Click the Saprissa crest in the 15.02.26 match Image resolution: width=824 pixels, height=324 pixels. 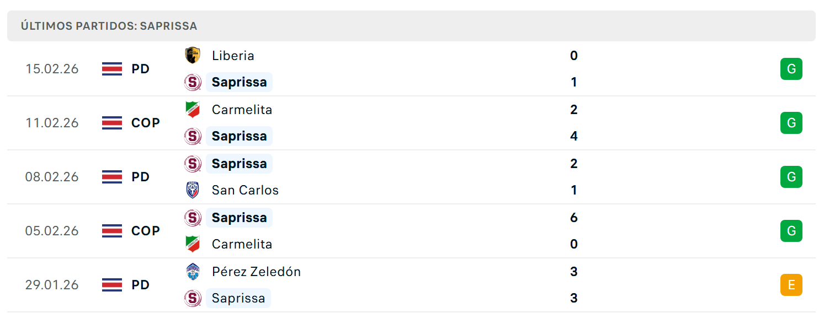point(192,82)
